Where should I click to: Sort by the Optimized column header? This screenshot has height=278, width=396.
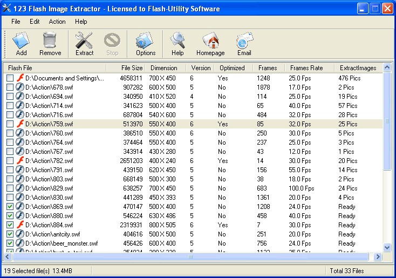(x=234, y=67)
